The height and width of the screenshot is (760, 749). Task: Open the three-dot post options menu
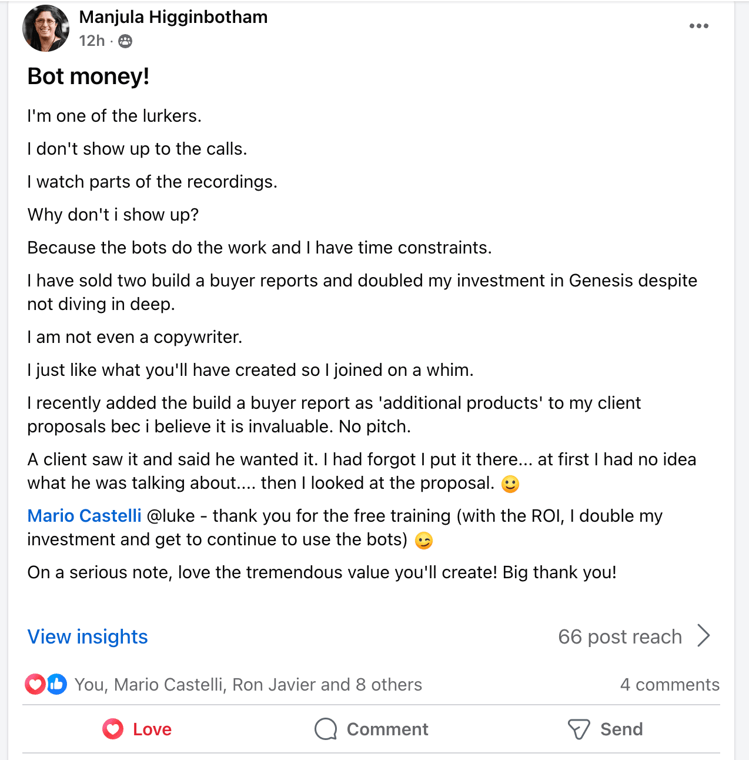[x=698, y=26]
